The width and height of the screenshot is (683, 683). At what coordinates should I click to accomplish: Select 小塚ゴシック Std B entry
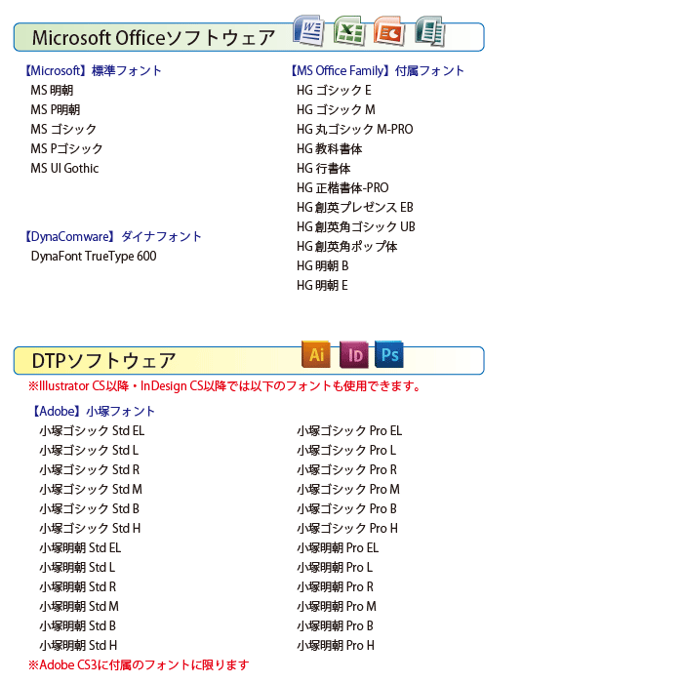click(x=90, y=508)
